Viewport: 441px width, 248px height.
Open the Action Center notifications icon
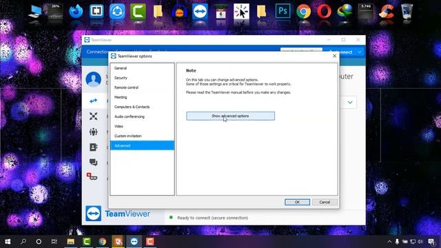tap(432, 242)
